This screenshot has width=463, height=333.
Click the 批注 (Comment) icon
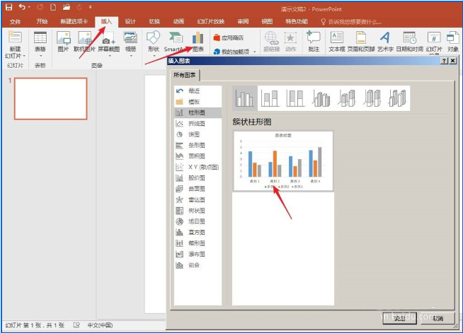click(x=314, y=41)
